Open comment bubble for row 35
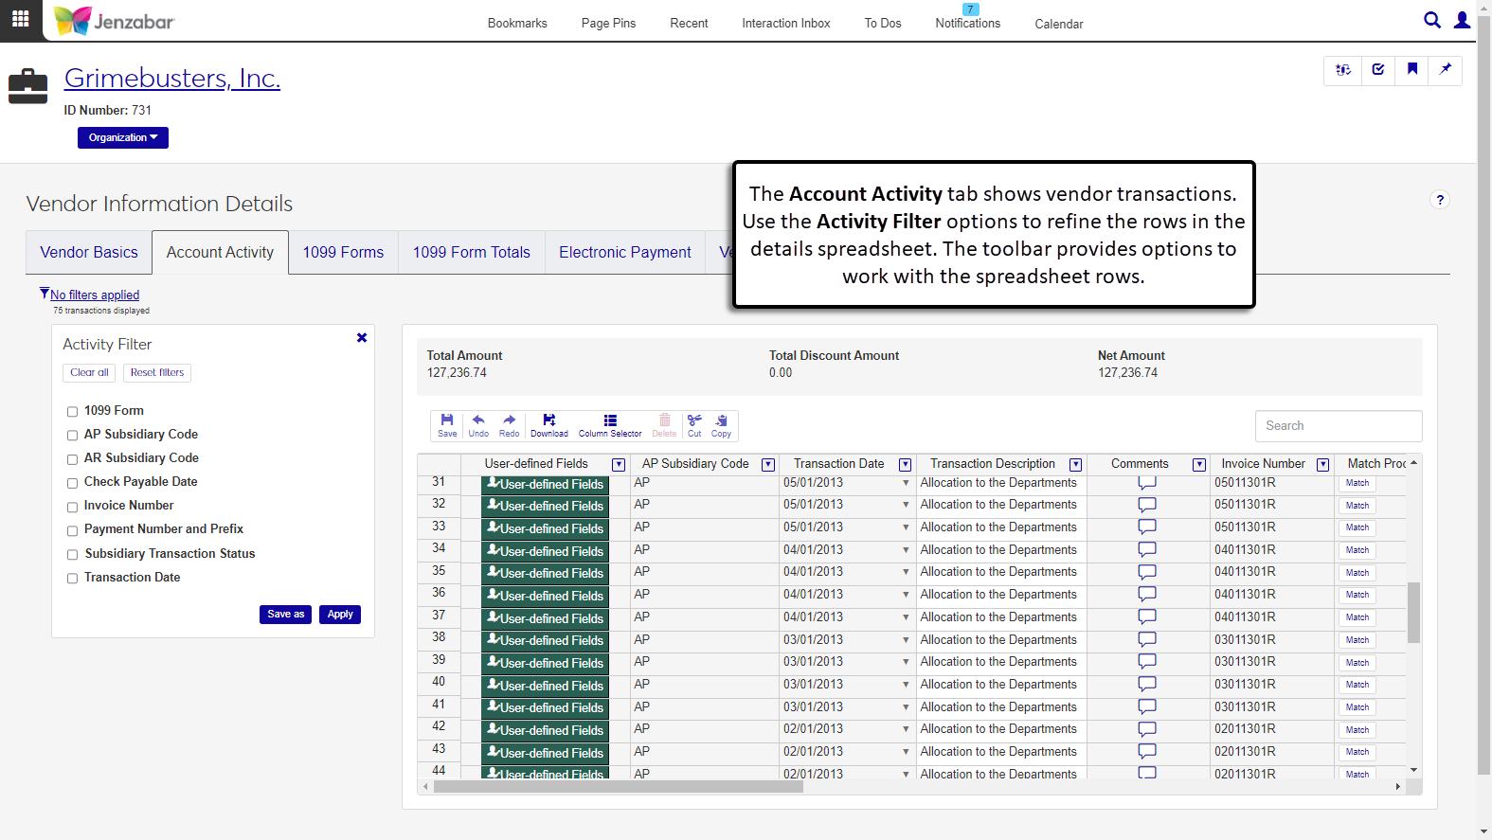The width and height of the screenshot is (1492, 840). click(1146, 572)
